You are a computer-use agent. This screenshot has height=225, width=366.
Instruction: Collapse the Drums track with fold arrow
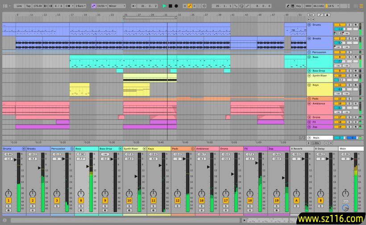pos(309,25)
